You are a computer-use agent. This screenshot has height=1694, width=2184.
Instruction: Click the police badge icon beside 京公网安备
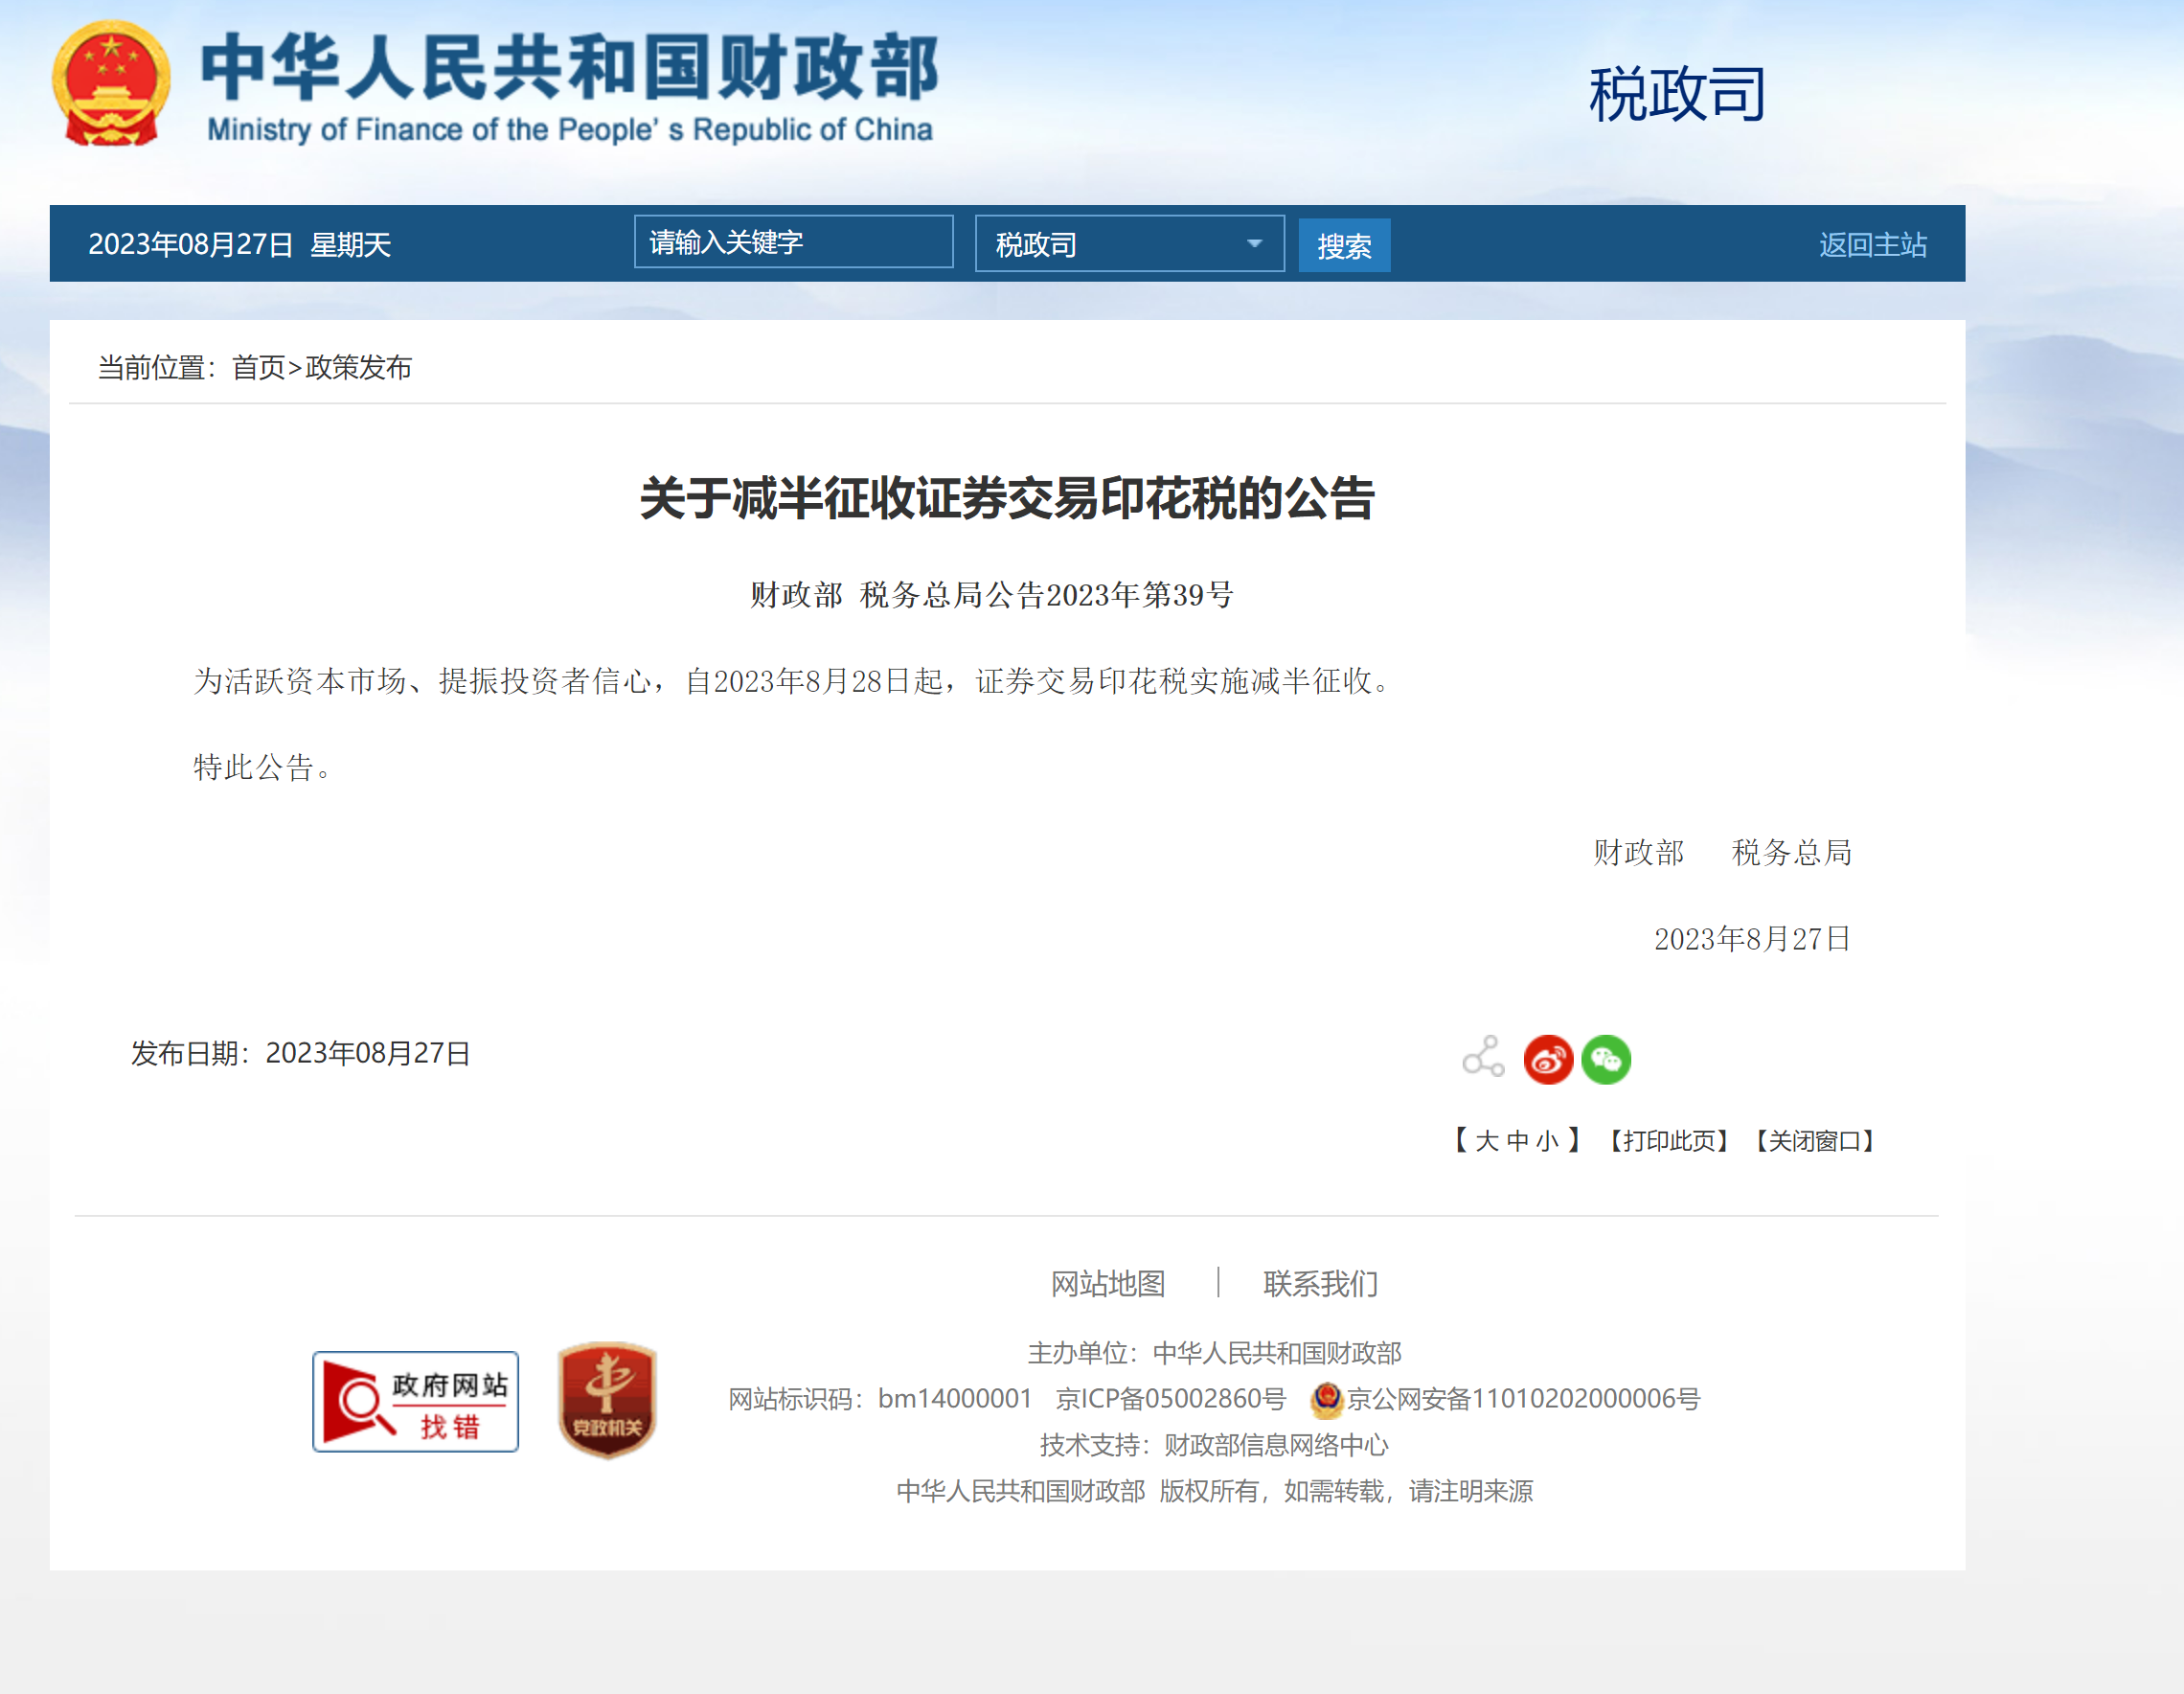point(1326,1399)
